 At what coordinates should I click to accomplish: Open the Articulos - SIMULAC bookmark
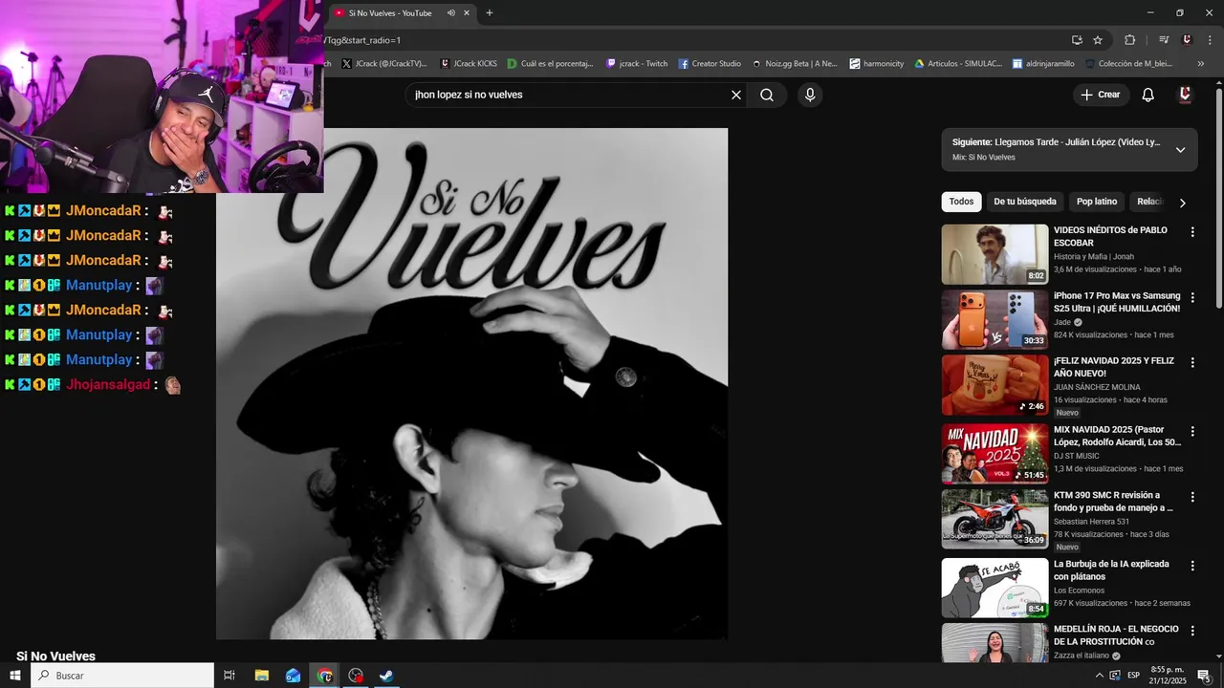pyautogui.click(x=958, y=64)
